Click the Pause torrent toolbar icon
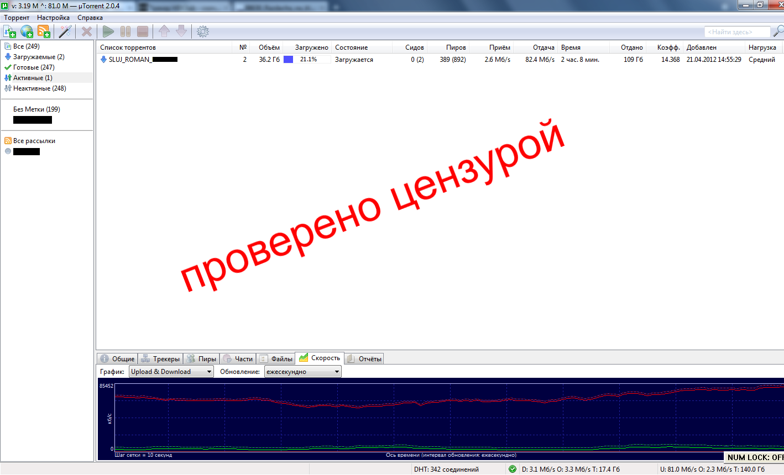This screenshot has width=784, height=475. pos(126,31)
